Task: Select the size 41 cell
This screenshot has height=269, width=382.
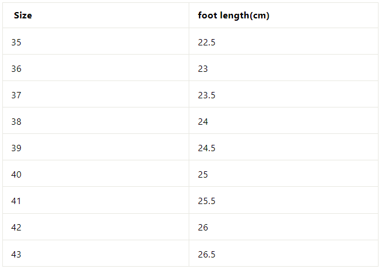Action: (16, 201)
